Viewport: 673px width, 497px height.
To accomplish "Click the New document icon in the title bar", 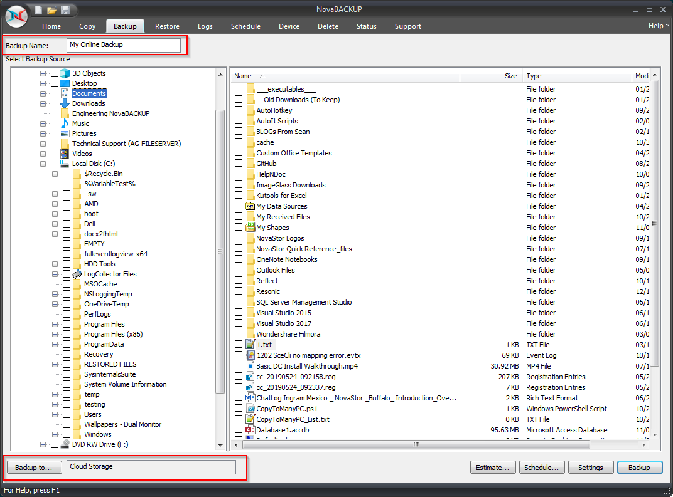I will (x=38, y=10).
